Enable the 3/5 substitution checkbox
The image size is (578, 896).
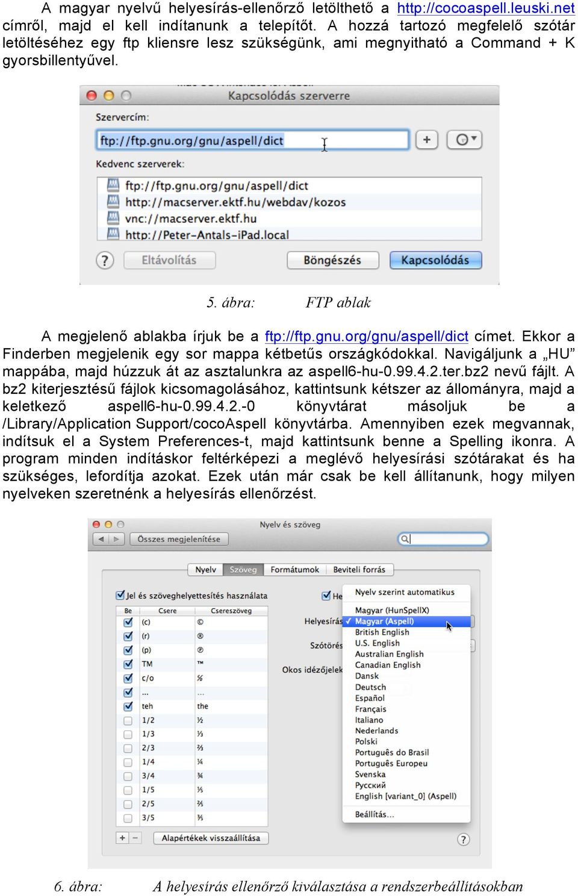[128, 818]
